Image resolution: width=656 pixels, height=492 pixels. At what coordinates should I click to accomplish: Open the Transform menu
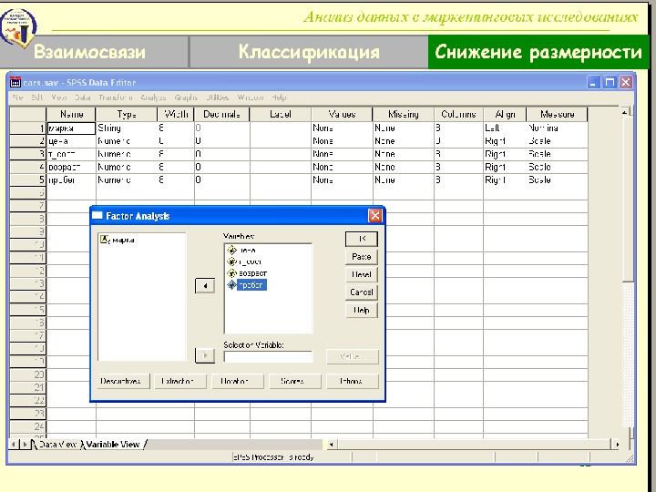click(116, 97)
